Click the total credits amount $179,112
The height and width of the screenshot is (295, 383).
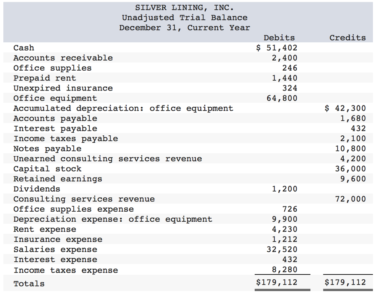click(345, 282)
